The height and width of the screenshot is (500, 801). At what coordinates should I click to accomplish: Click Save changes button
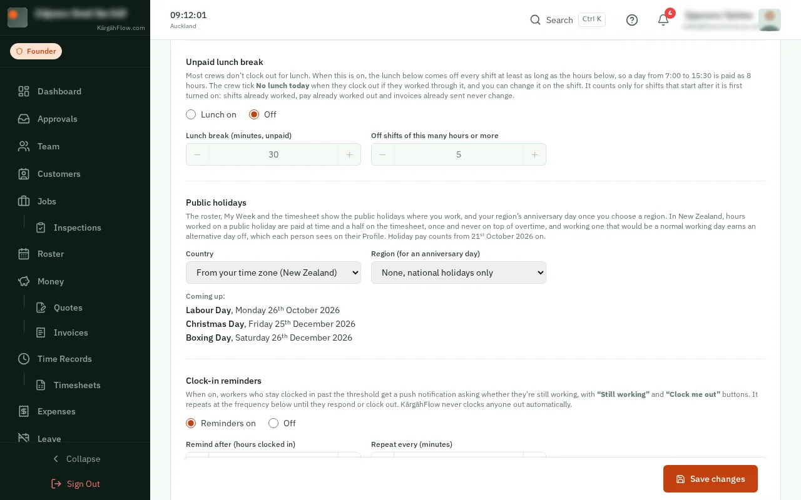coord(710,479)
